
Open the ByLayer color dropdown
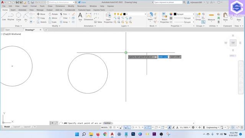pos(184,14)
